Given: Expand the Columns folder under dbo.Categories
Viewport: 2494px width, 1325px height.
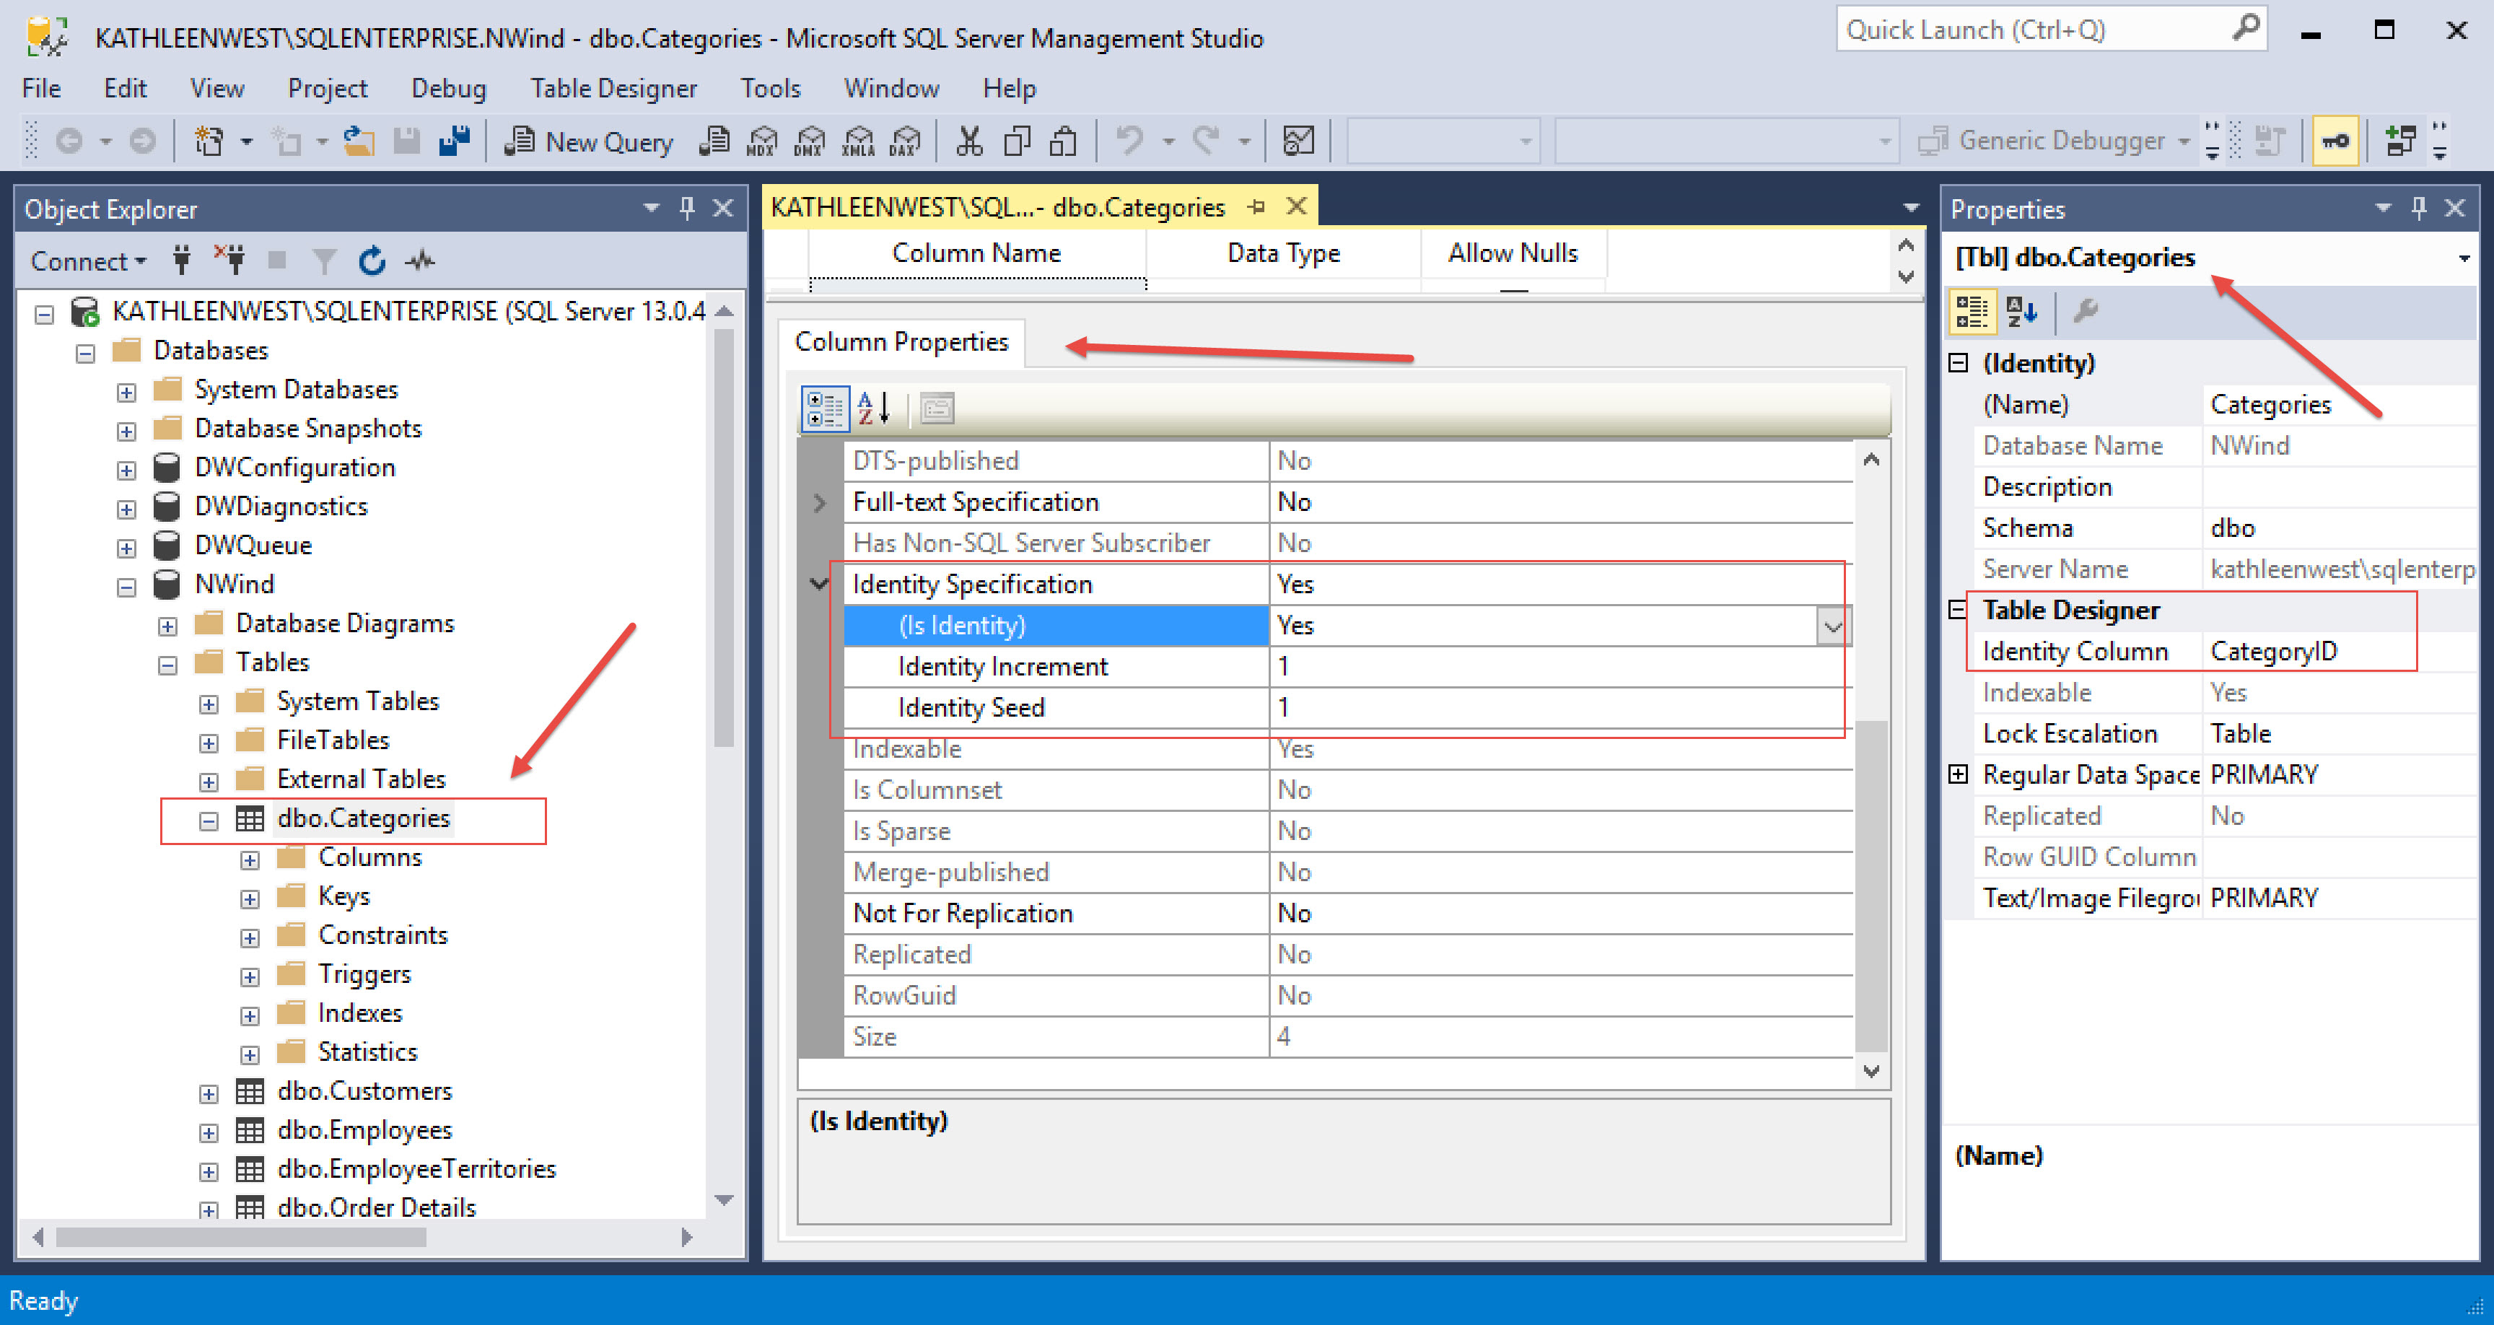Looking at the screenshot, I should point(250,860).
